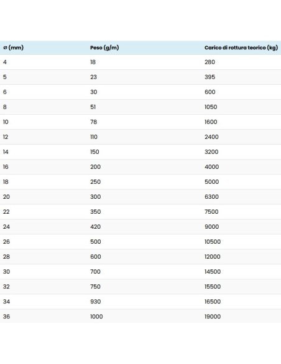Screen dimensions: 281x364
Task: Click the diameter 28 cell
Action: [6, 257]
